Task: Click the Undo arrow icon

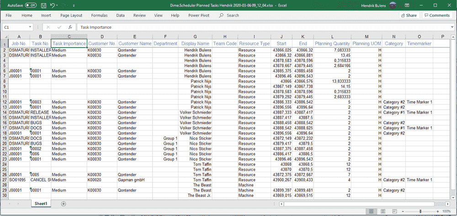Action: coord(52,5)
